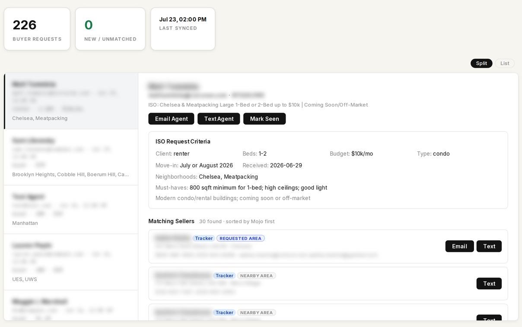Click the Matching Sellers heading
Screen dimensions: 522x327
(x=172, y=221)
